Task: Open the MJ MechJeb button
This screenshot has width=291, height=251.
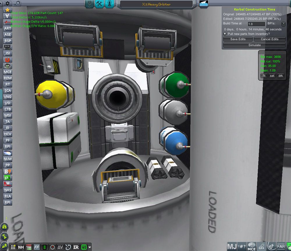Action: click(232, 247)
